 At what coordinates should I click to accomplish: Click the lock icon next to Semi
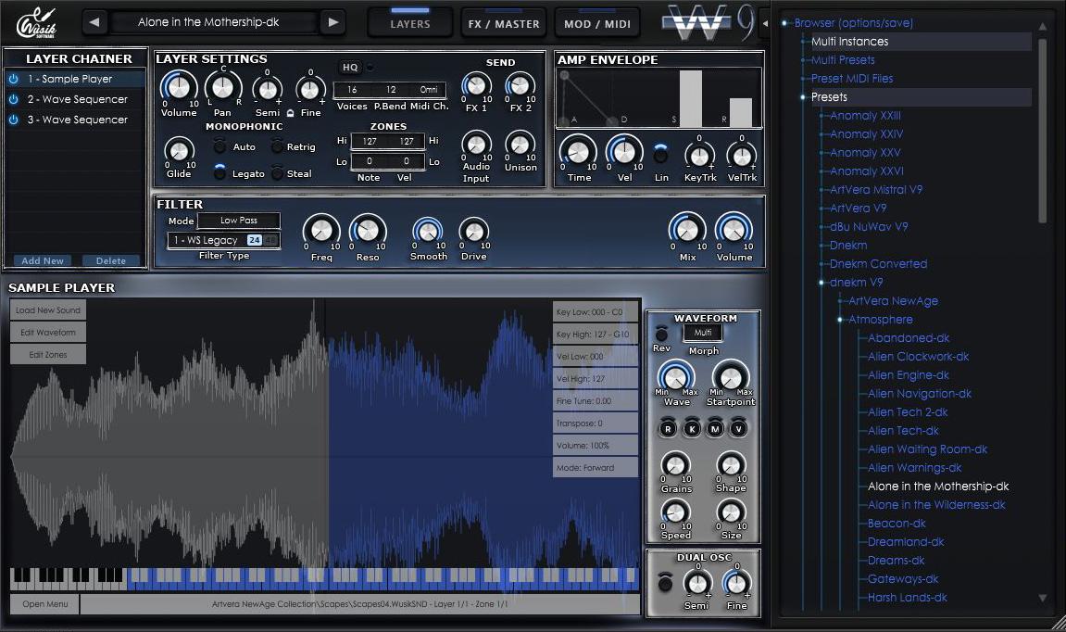click(x=290, y=113)
